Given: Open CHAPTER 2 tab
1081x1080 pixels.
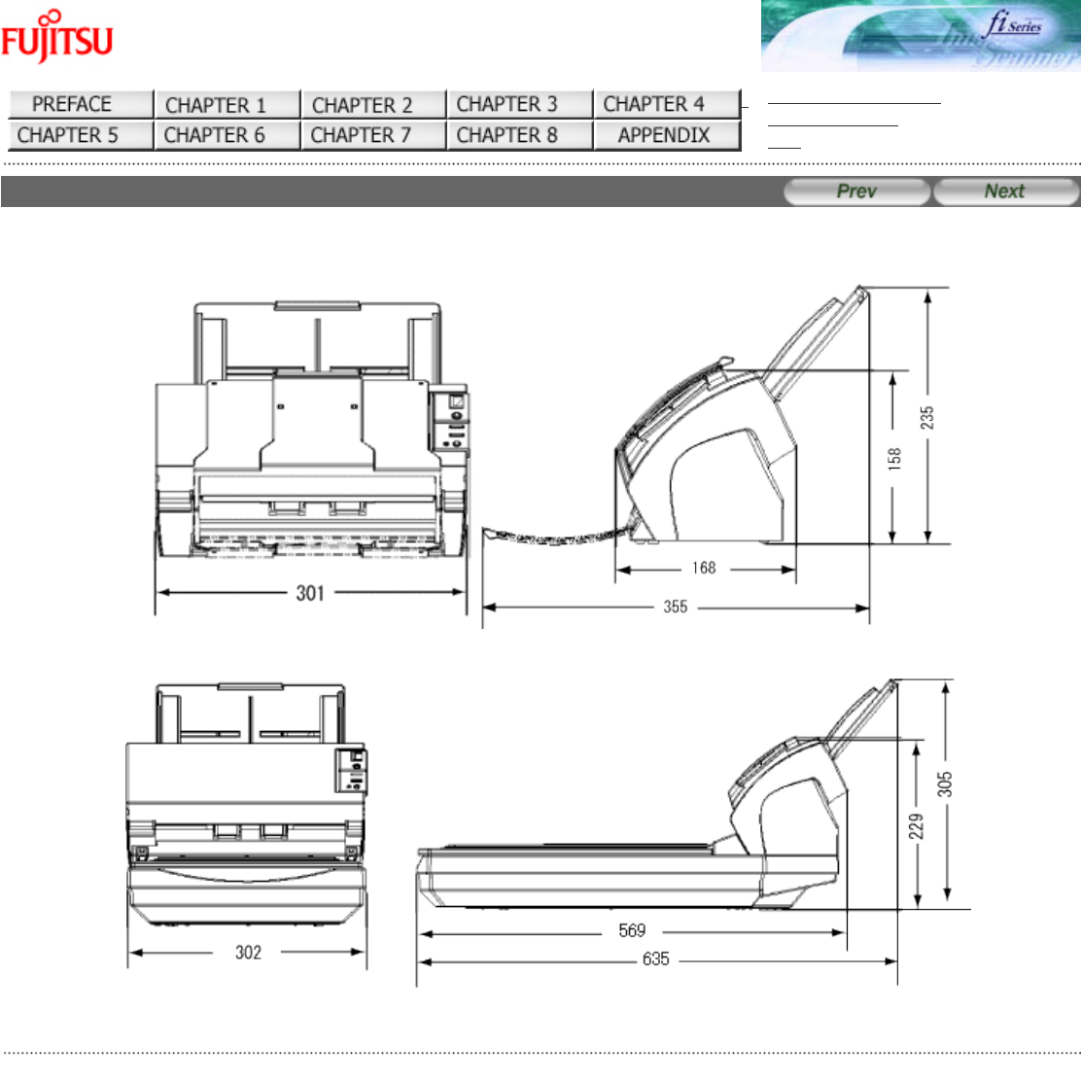Looking at the screenshot, I should tap(373, 104).
